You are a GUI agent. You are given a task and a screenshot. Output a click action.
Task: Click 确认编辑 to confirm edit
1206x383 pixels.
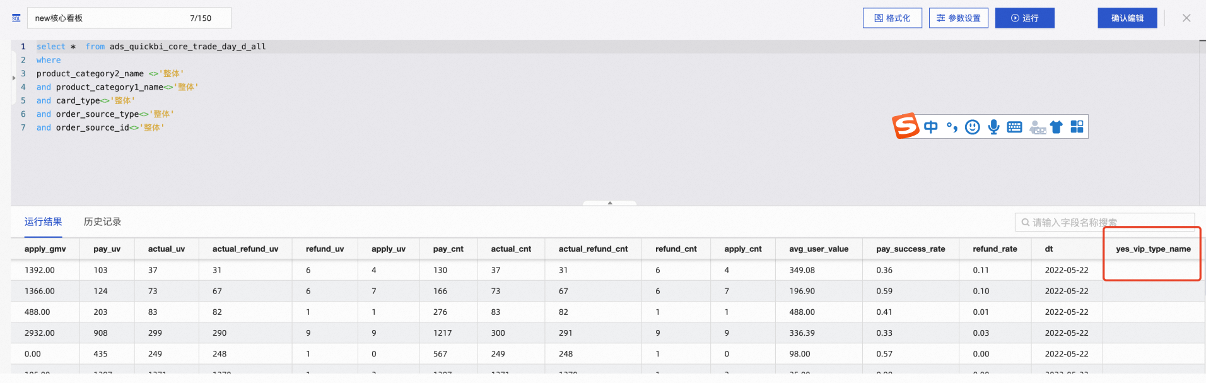pos(1127,18)
